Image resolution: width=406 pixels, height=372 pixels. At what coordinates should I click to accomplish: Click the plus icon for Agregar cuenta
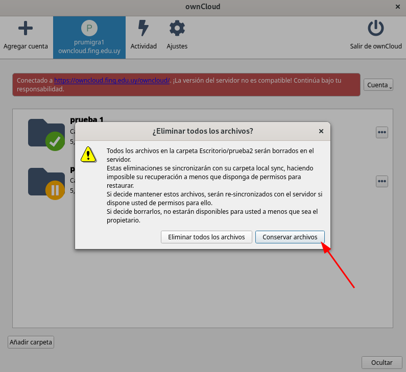[26, 28]
